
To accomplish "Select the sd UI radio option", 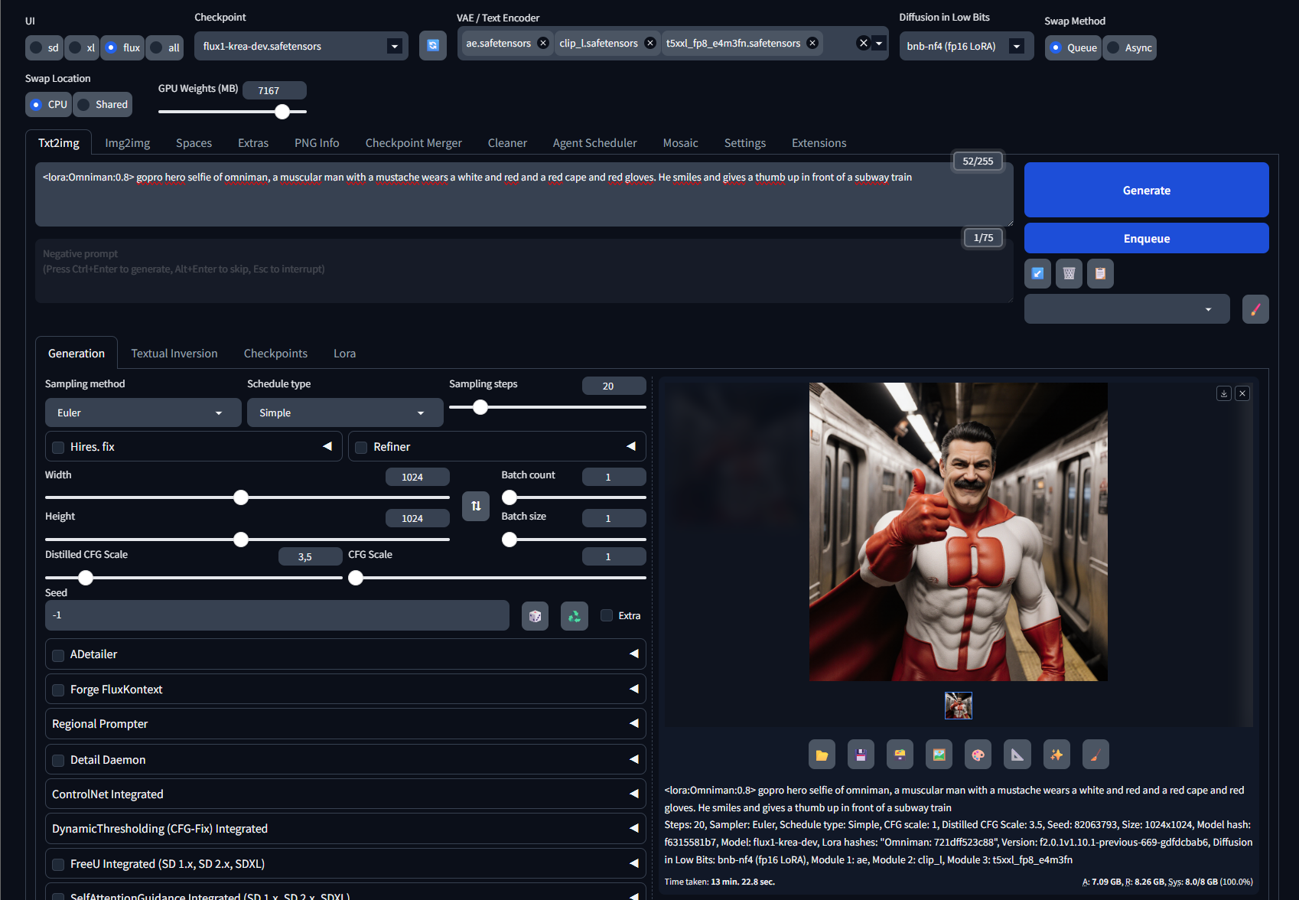I will click(44, 47).
